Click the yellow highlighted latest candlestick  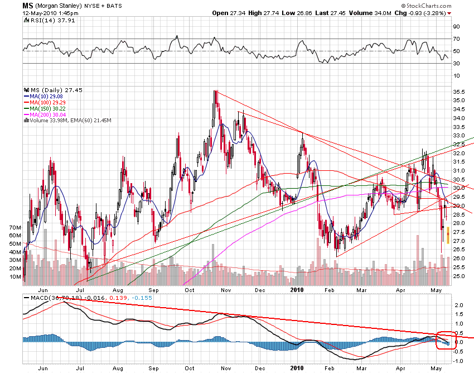[448, 236]
